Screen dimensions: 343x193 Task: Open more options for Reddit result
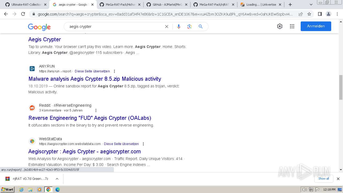96,110
